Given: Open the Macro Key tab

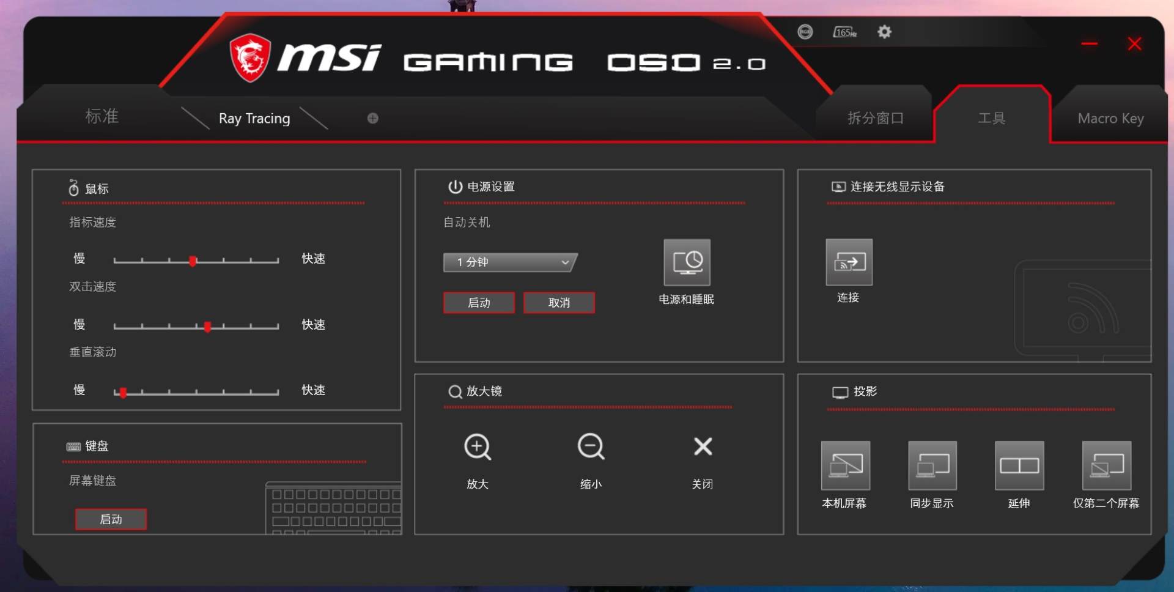Looking at the screenshot, I should (x=1111, y=118).
